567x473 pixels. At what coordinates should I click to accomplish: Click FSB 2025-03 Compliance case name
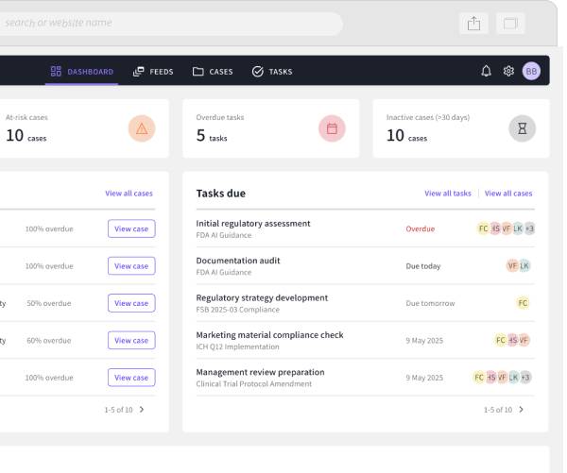(x=237, y=310)
